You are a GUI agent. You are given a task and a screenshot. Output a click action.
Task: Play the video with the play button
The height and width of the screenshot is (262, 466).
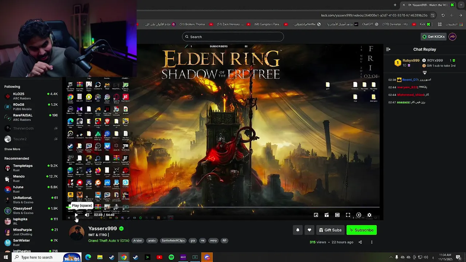(x=76, y=215)
